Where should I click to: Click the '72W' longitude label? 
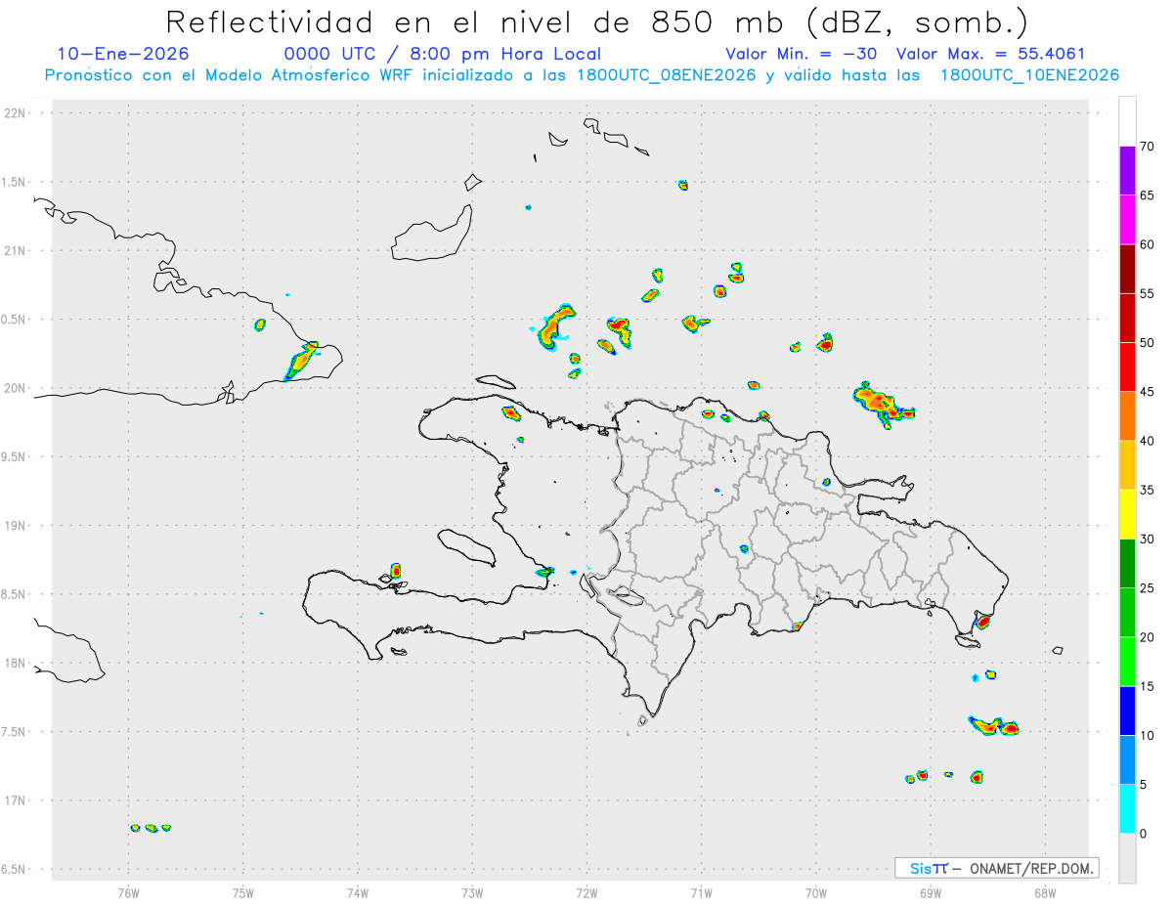pos(587,892)
